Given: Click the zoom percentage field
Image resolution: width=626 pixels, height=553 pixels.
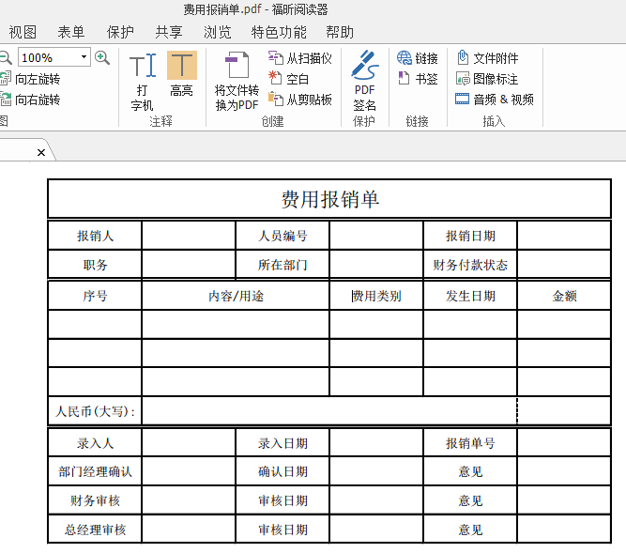Looking at the screenshot, I should point(49,57).
